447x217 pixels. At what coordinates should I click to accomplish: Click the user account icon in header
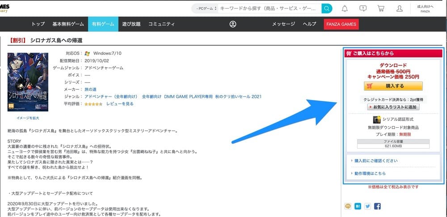tap(399, 8)
